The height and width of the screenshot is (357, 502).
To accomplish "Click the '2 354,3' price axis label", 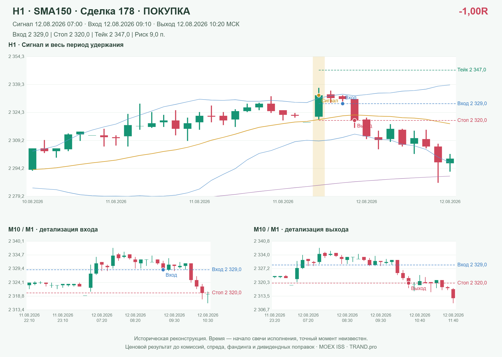I will pos(16,57).
